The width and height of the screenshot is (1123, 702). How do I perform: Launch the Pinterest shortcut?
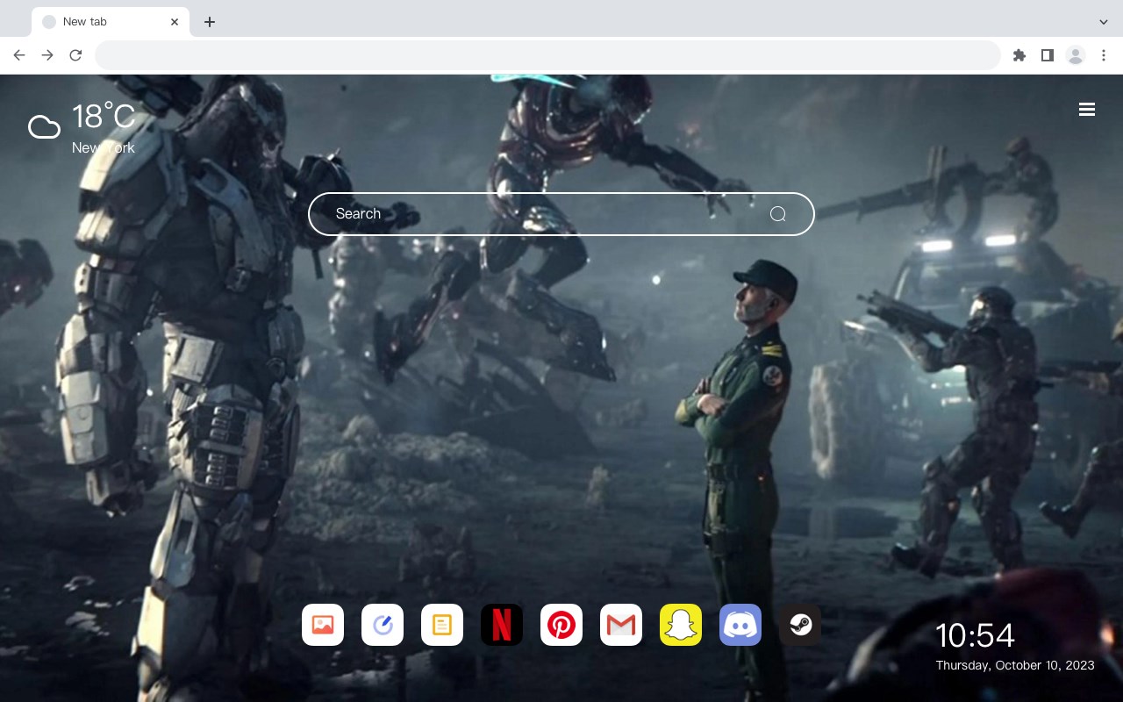click(x=561, y=625)
